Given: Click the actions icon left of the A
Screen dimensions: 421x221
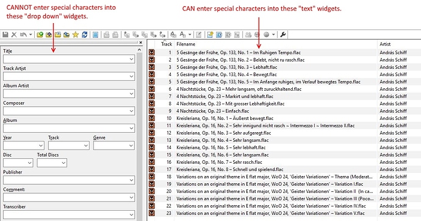Looking at the screenshot, I should tap(173, 35).
